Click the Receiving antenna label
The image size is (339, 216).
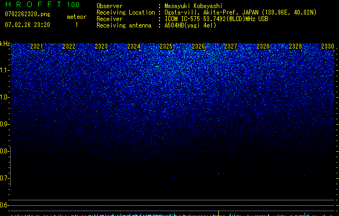[124, 25]
